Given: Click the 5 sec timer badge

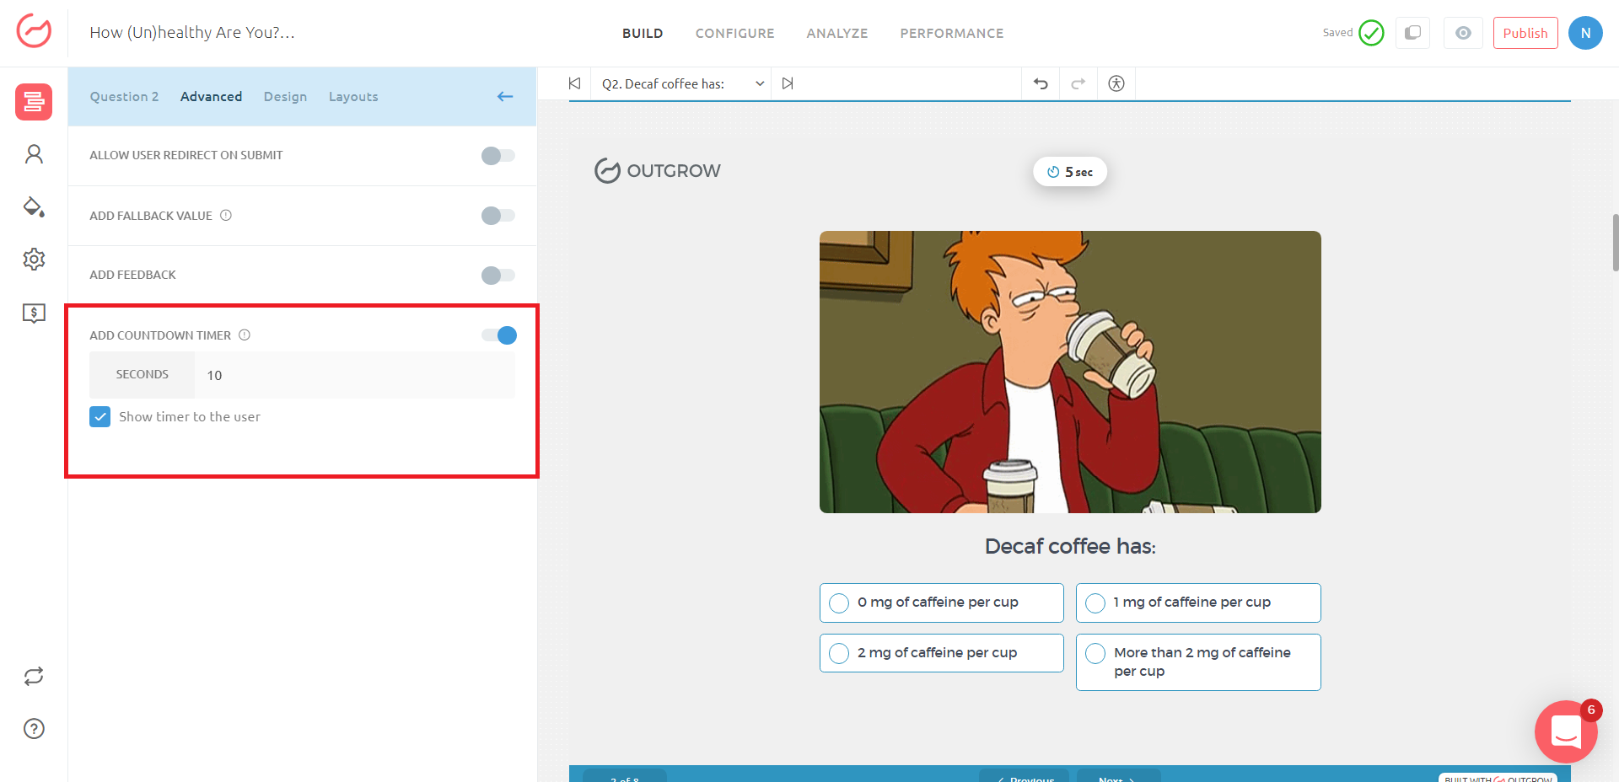Looking at the screenshot, I should pos(1070,172).
